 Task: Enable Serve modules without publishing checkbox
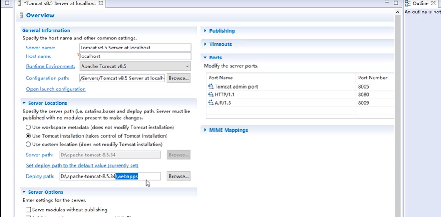click(28, 210)
